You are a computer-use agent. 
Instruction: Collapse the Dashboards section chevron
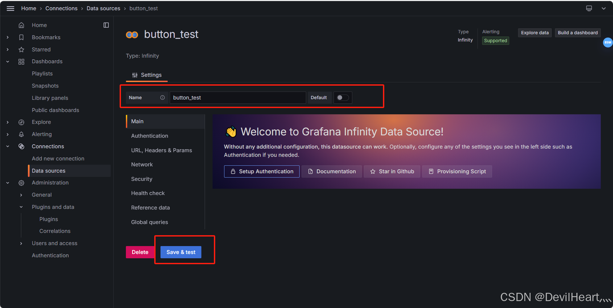pos(8,62)
